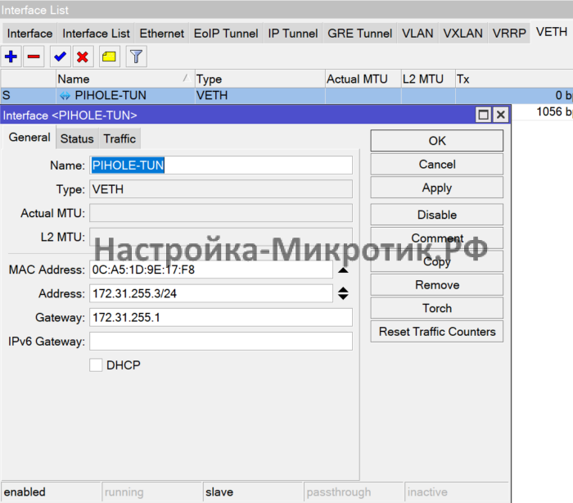Open the Interface List tab
Viewport: 573px width, 503px height.
click(96, 34)
